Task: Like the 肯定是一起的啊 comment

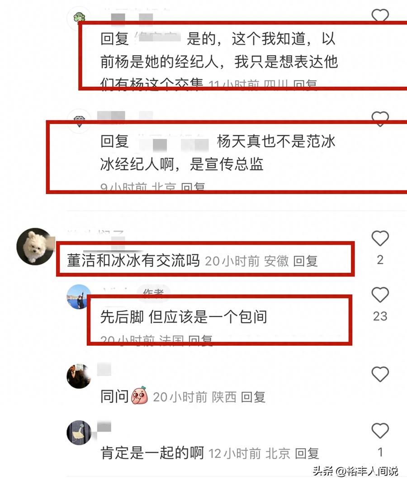Action: (x=380, y=431)
